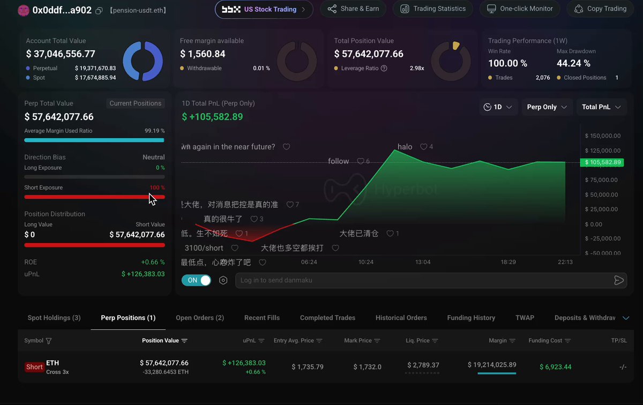The width and height of the screenshot is (643, 405).
Task: Click the Short ETH position badge
Action: [x=34, y=367]
